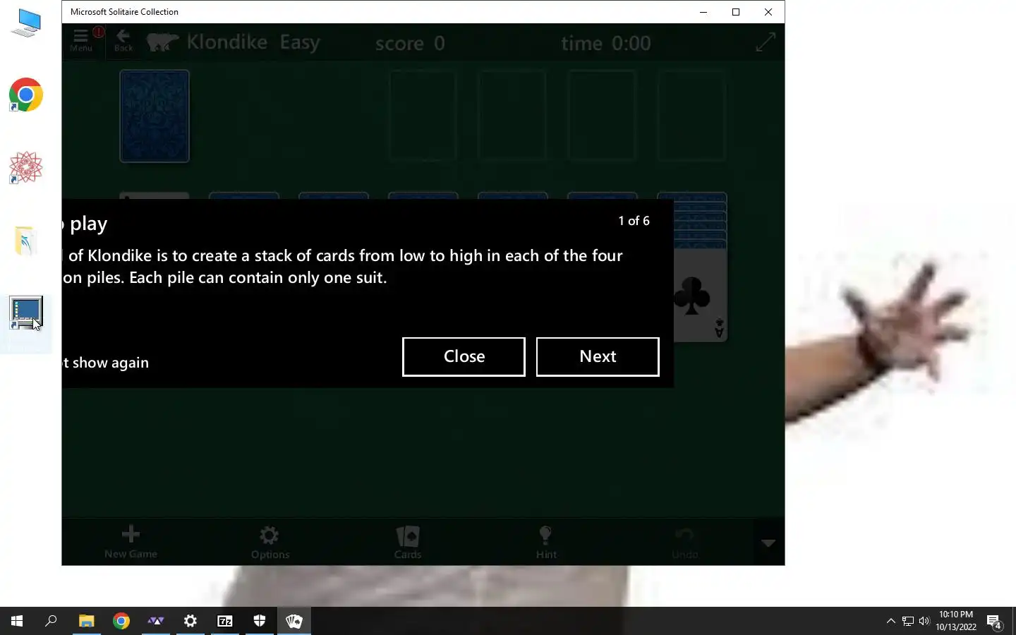Screen dimensions: 1016x635
Task: Open the This PC desktop icon
Action: 26,23
